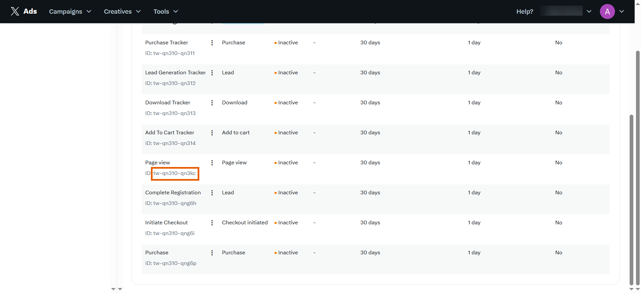Screen dimensions: 641x293
Task: Open options menu for Lead Generation Tracker
Action: point(212,73)
